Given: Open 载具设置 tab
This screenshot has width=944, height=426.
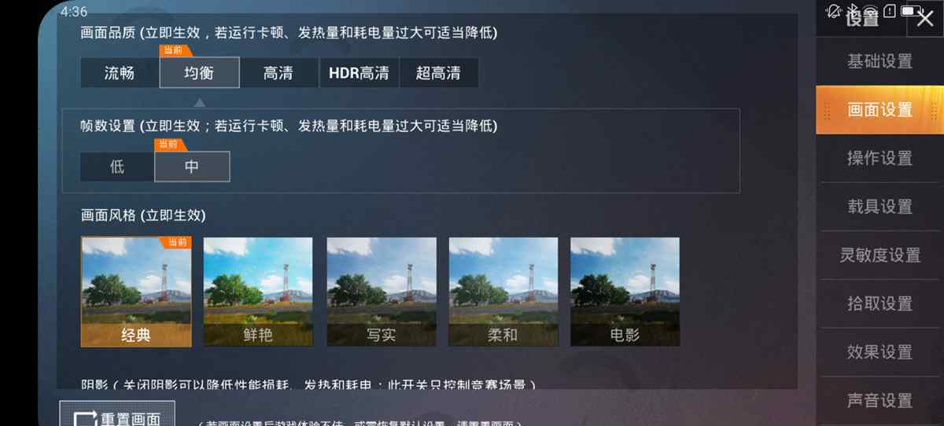Looking at the screenshot, I should coord(879,207).
